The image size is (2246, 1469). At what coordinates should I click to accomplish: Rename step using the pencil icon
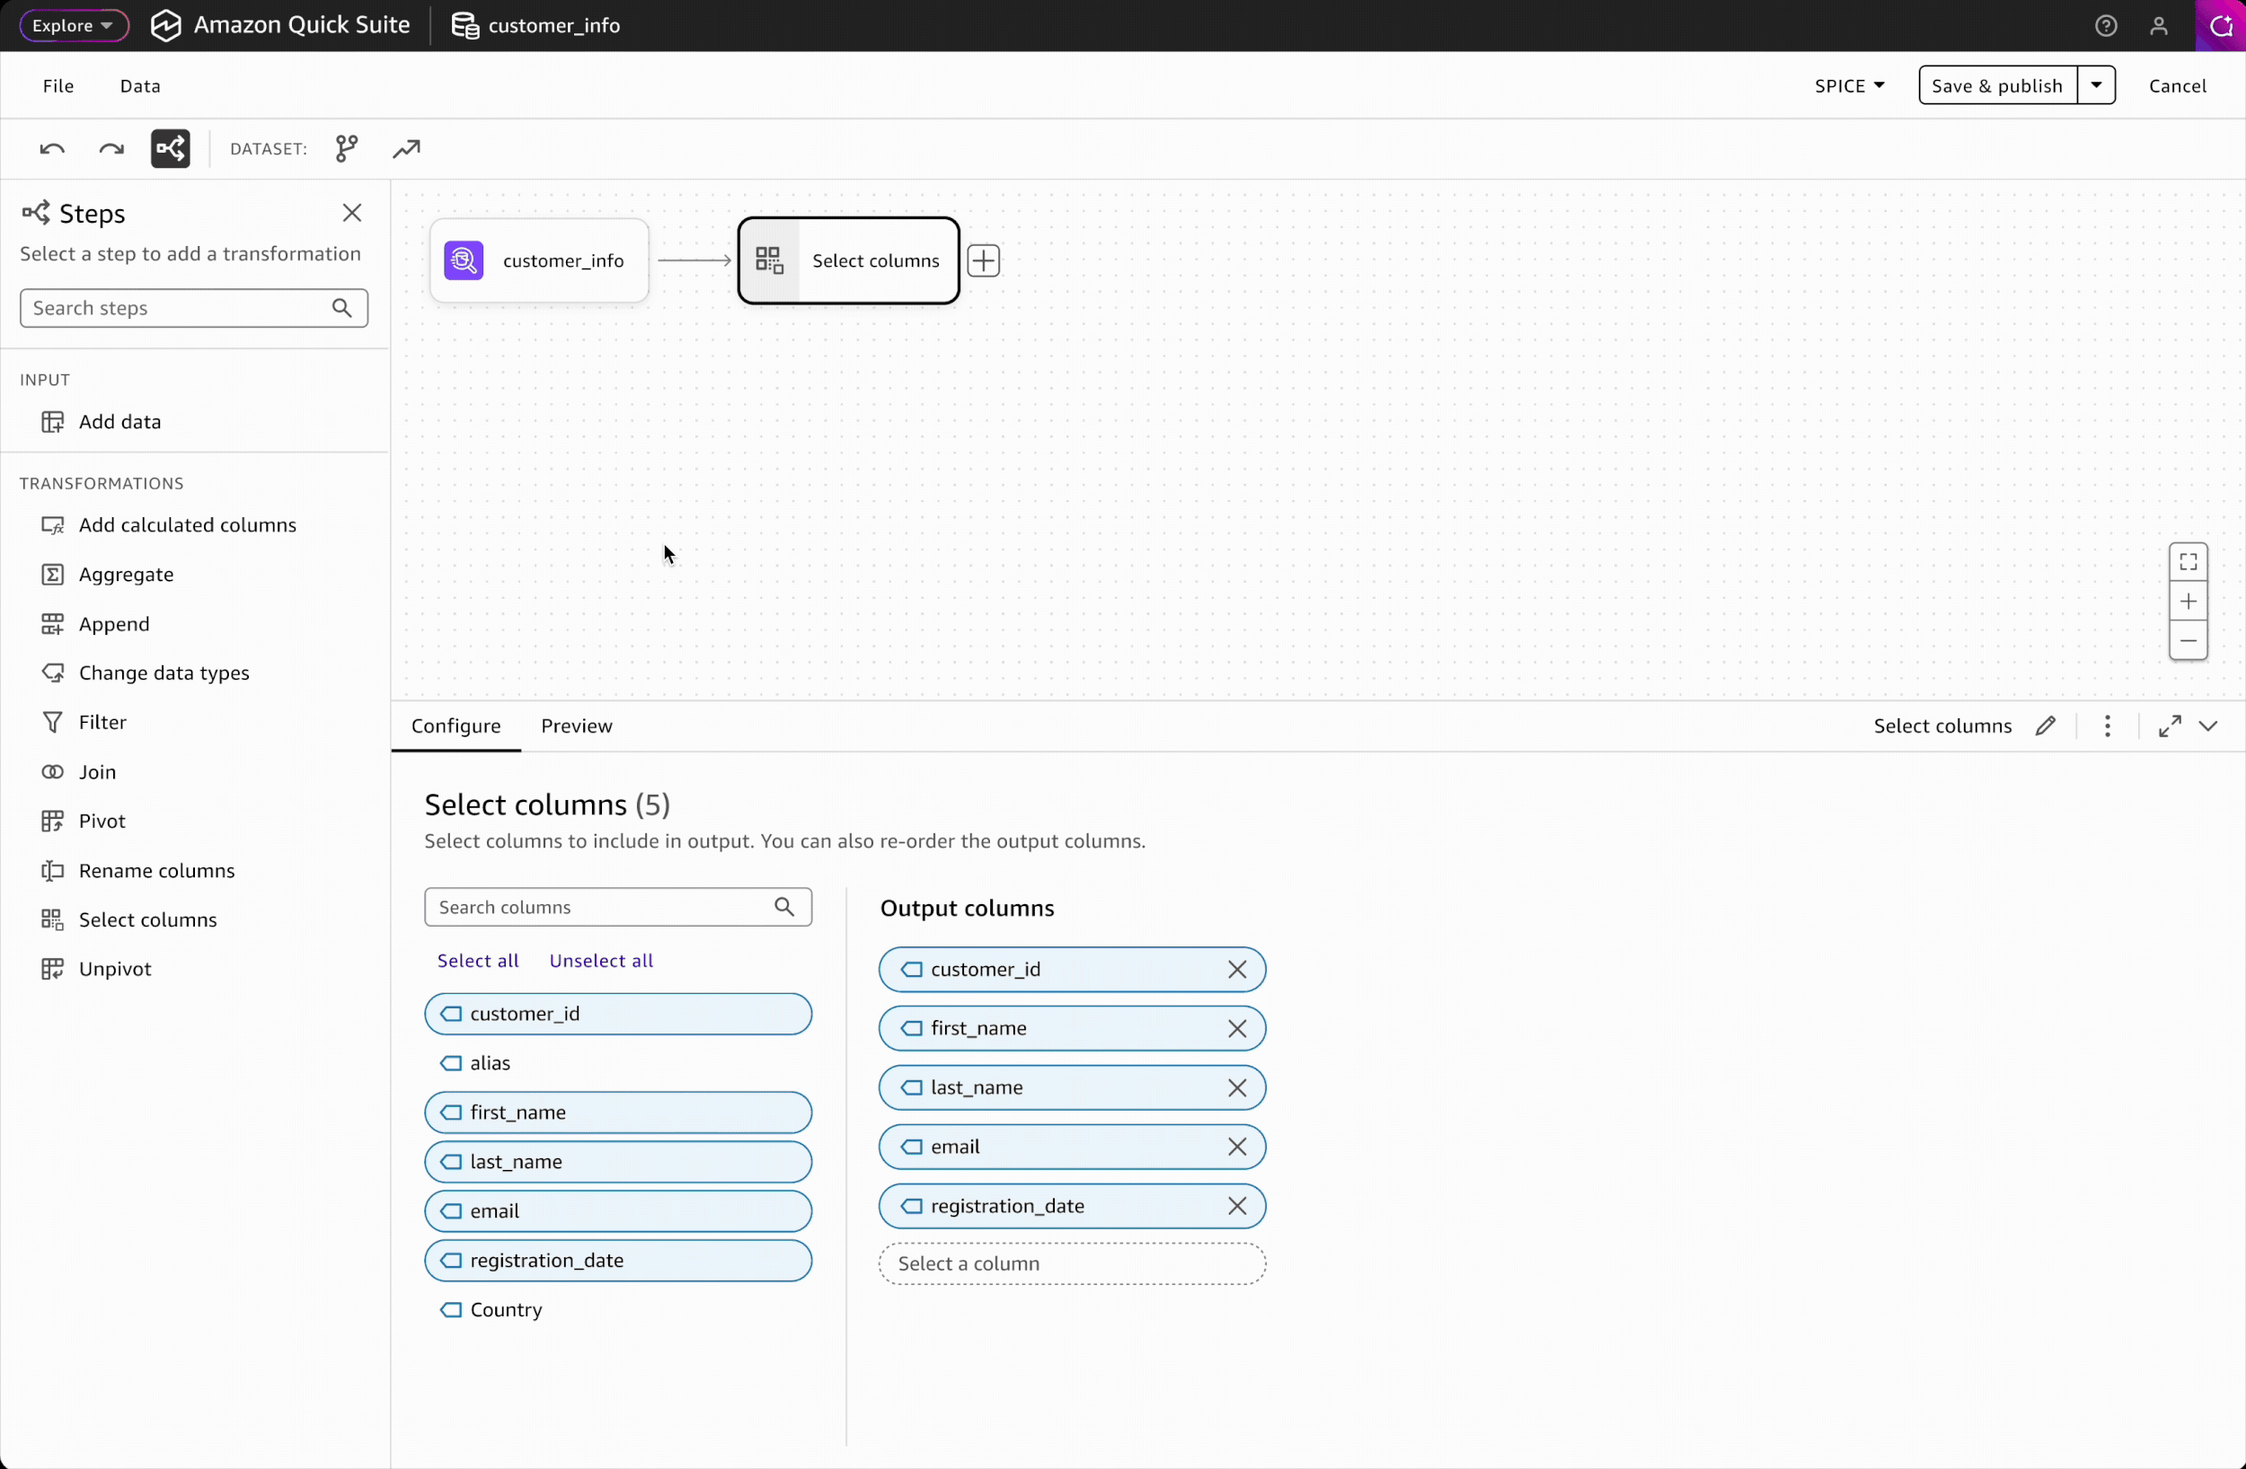(x=2045, y=726)
